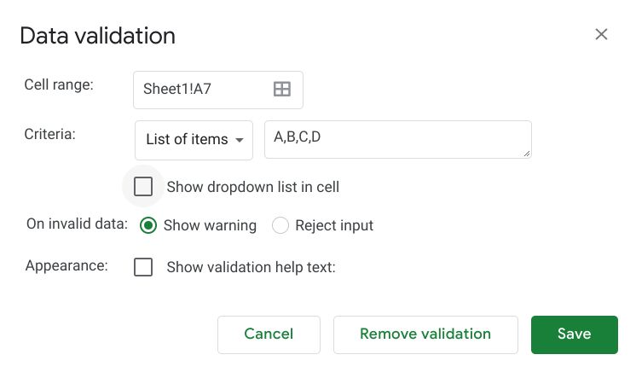Click the 'Show warning' label text
Image resolution: width=636 pixels, height=378 pixels.
(x=210, y=226)
